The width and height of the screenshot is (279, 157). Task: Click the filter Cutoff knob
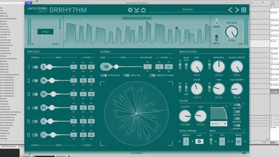coord(185,116)
